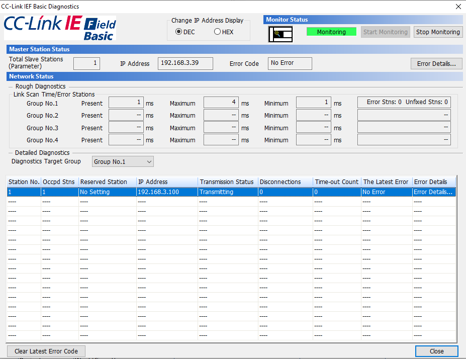Click Group No.1 Present scan time field
The width and height of the screenshot is (466, 359).
[x=126, y=103]
